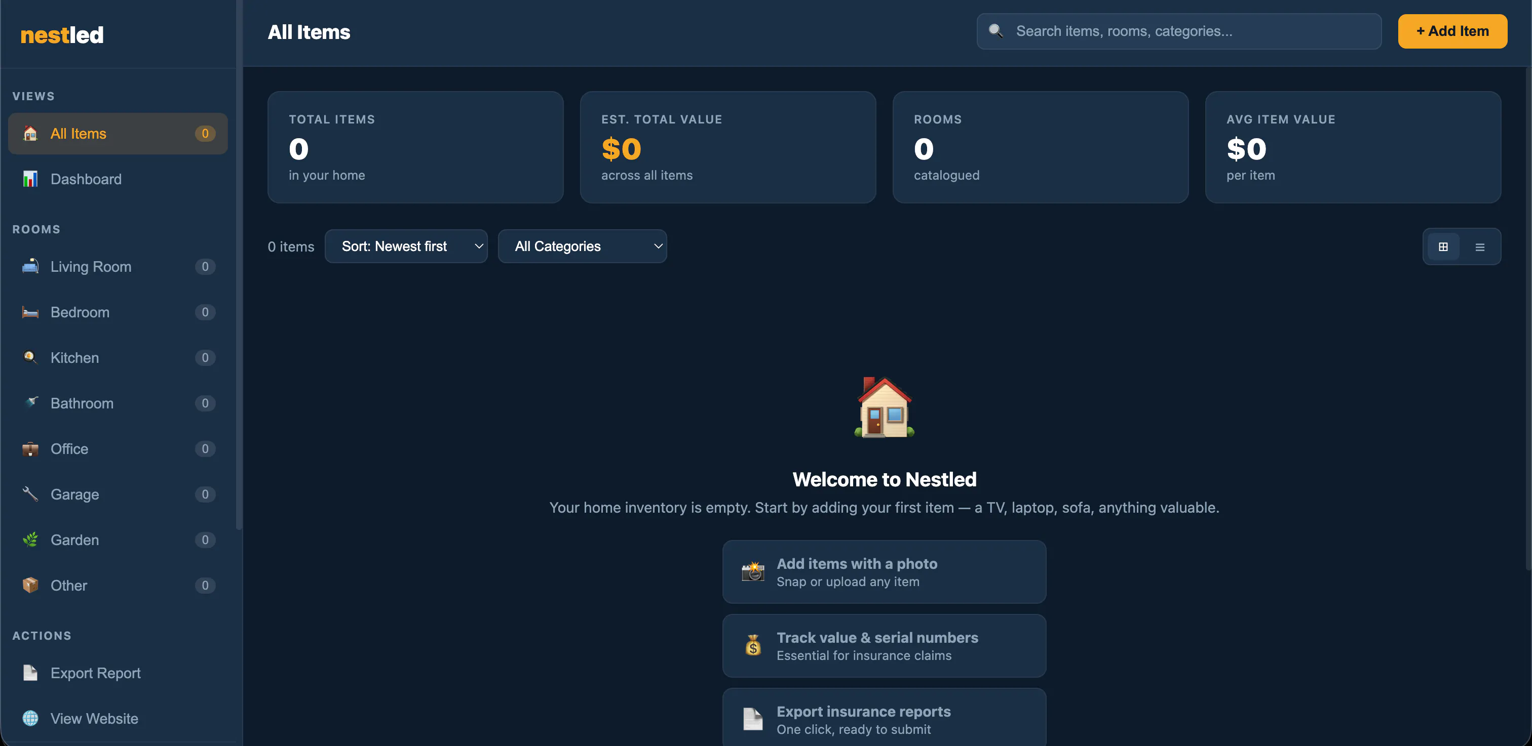This screenshot has width=1532, height=746.
Task: Click the Export Report document icon
Action: 30,673
